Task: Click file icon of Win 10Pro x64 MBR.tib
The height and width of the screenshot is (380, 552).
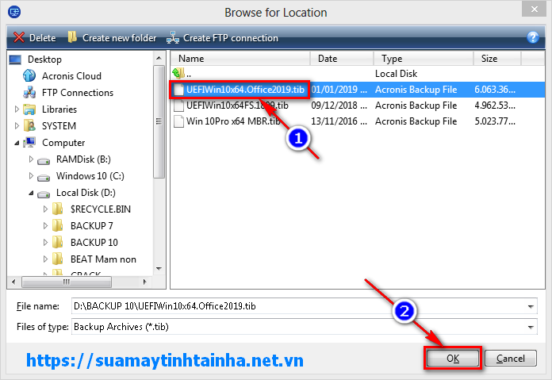Action: [178, 121]
